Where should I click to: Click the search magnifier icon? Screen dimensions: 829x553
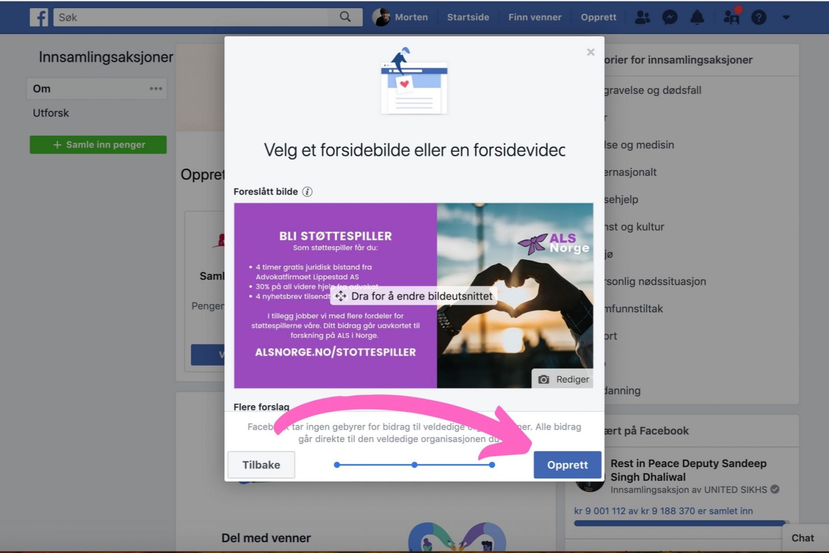tap(345, 17)
